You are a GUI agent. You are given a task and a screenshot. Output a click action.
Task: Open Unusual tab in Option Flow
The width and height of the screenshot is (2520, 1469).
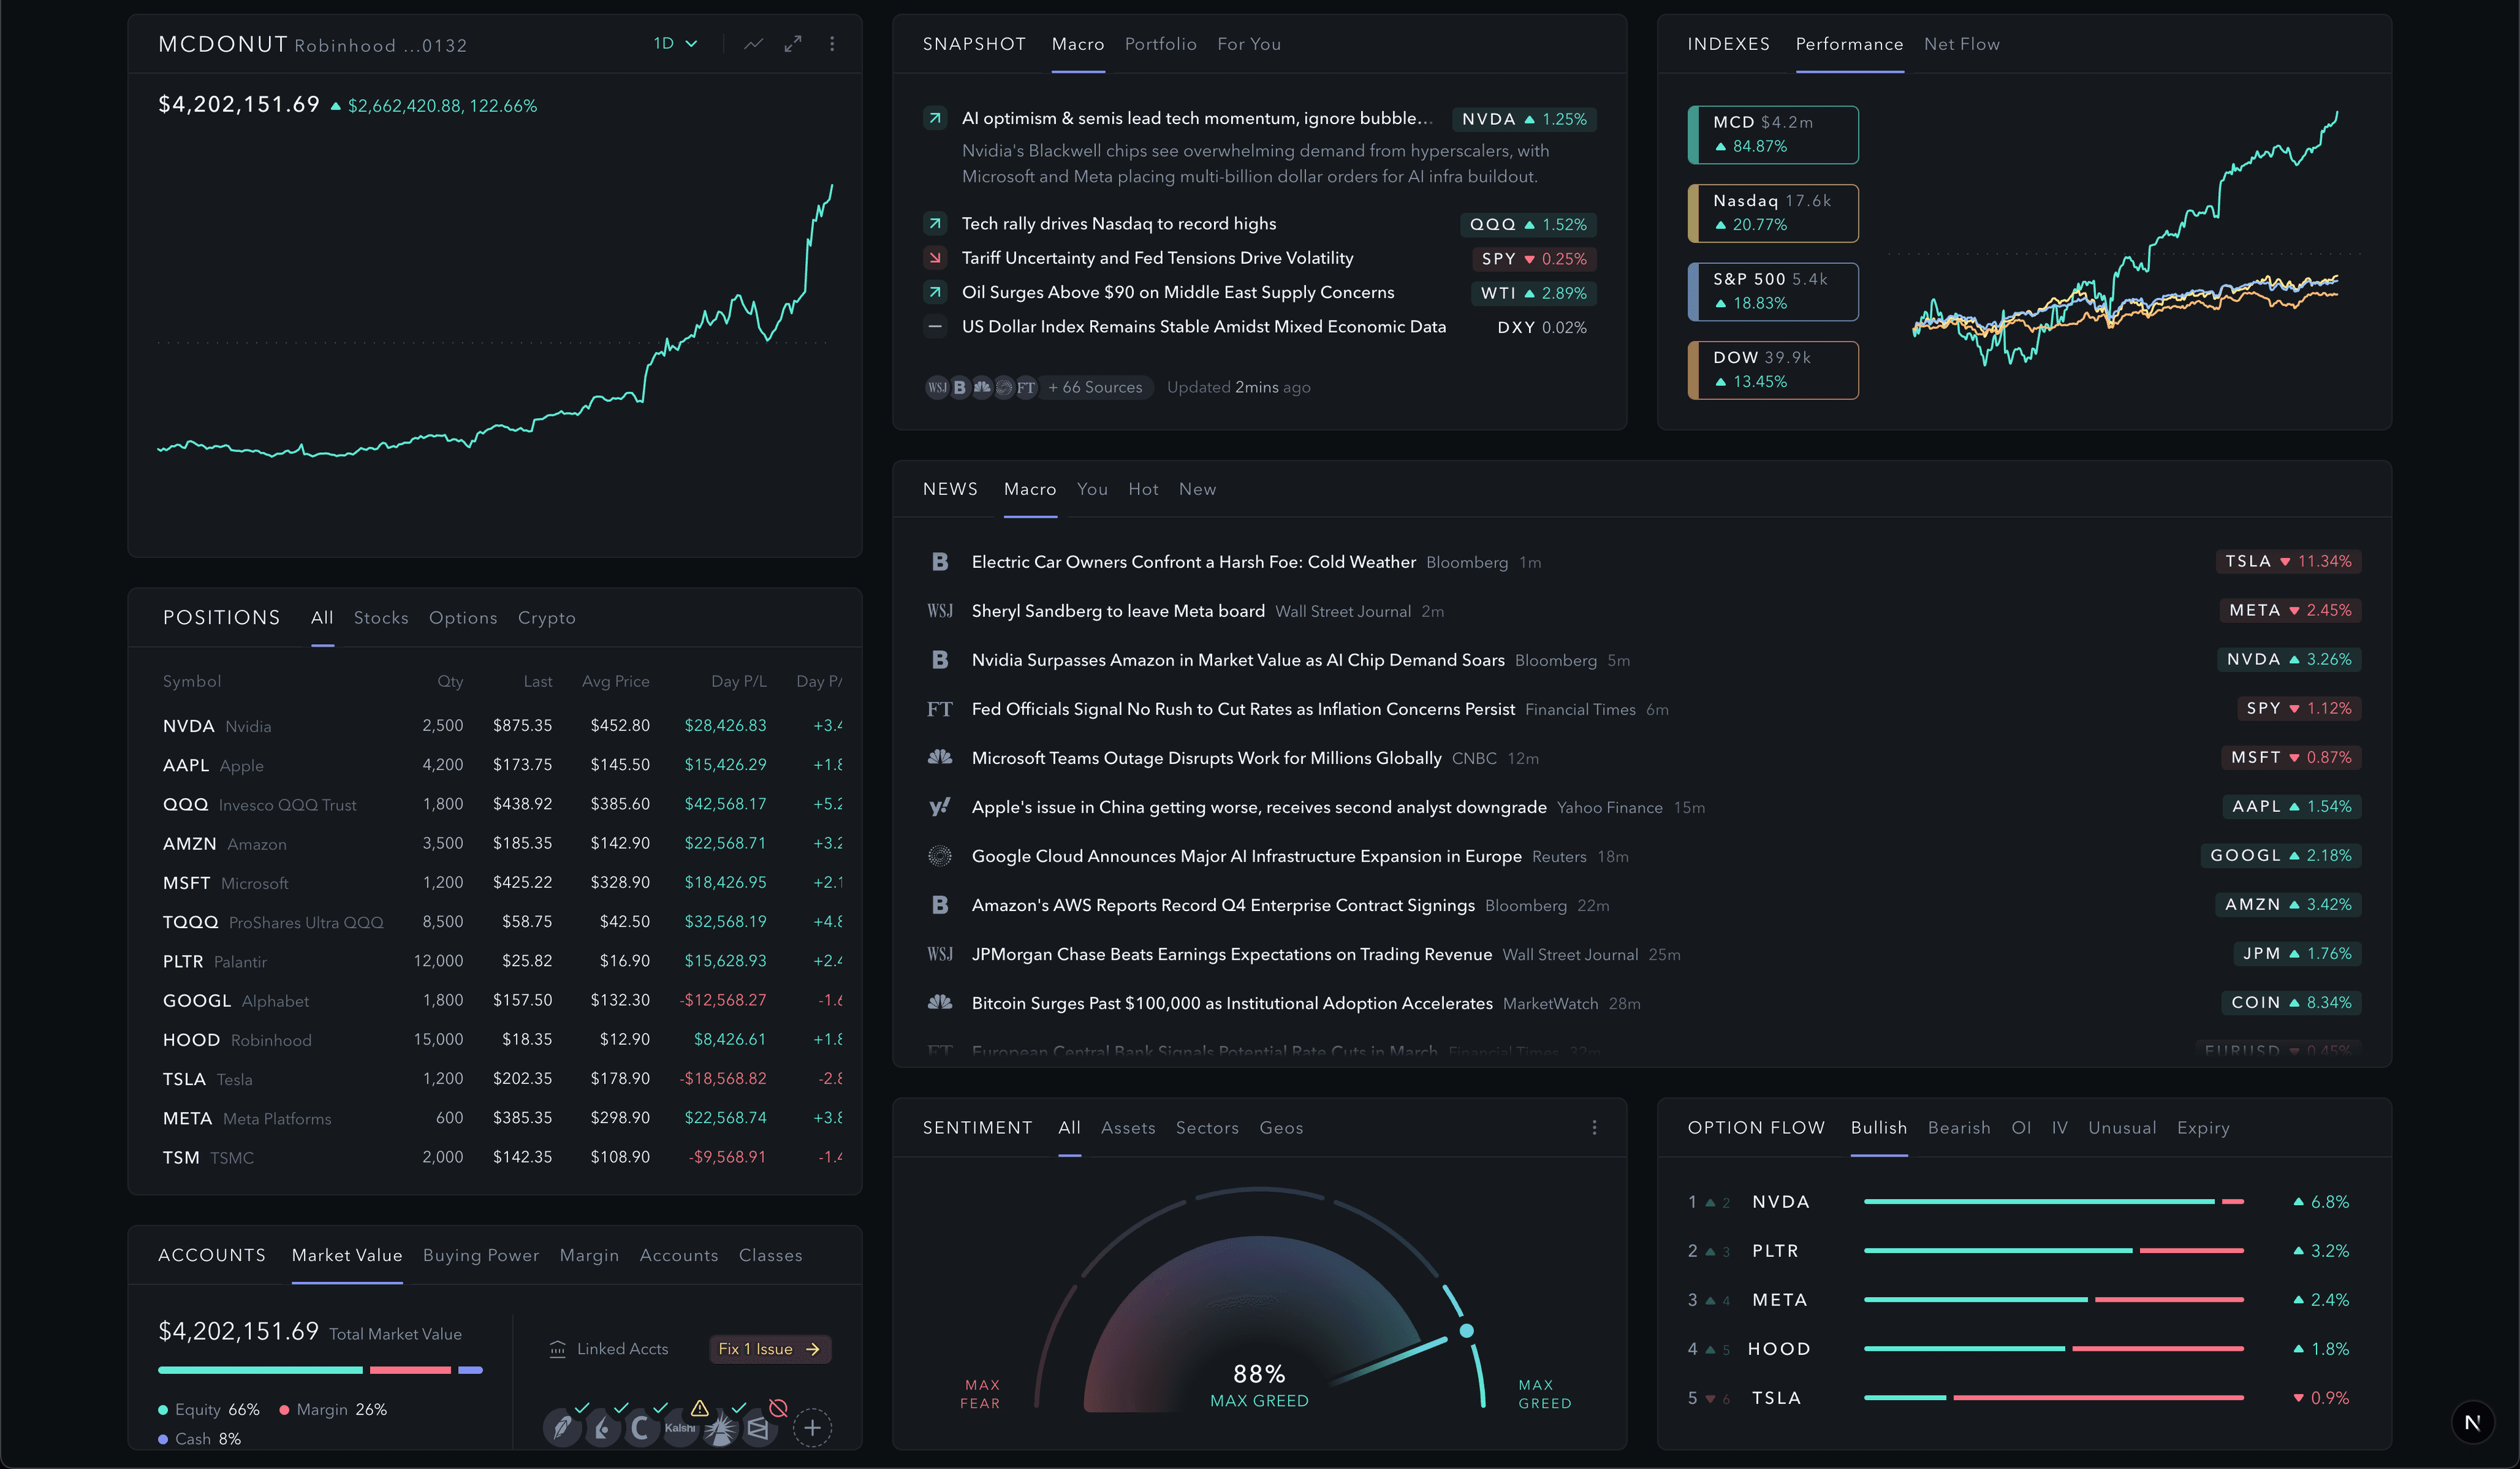(2122, 1128)
